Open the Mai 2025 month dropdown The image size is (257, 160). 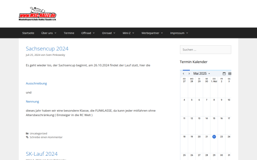pos(202,74)
